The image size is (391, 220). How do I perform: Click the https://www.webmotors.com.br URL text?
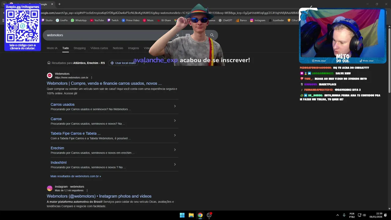(71, 78)
